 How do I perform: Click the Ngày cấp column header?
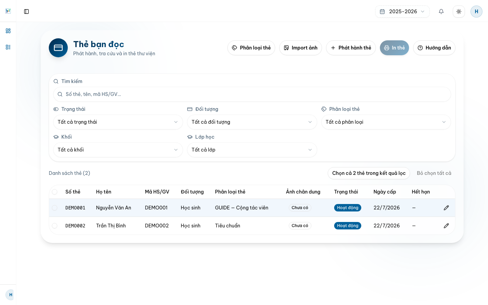coord(385,192)
